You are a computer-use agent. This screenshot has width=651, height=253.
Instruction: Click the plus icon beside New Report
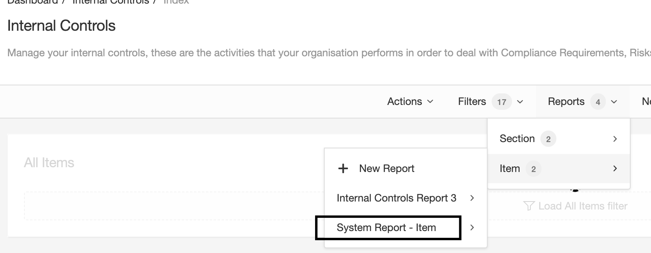pos(343,168)
